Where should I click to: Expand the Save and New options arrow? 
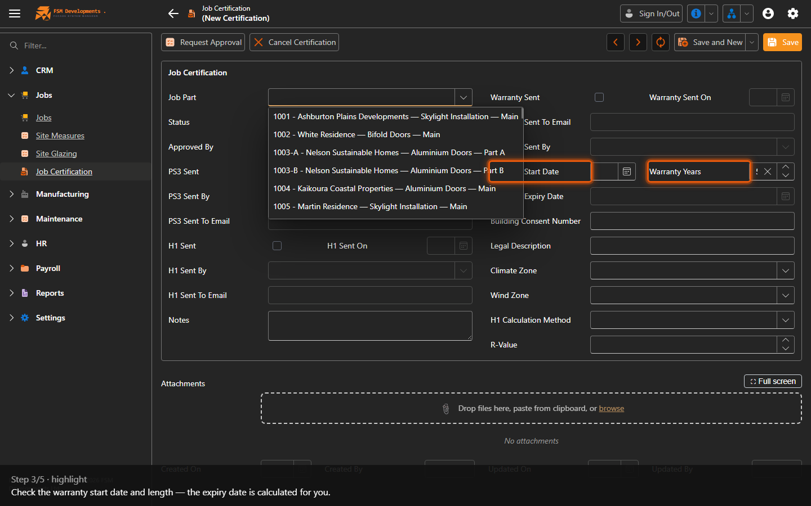tap(752, 42)
